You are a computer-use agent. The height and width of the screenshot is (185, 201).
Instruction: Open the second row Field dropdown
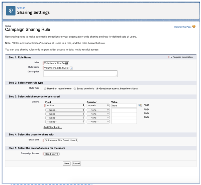pos(65,110)
